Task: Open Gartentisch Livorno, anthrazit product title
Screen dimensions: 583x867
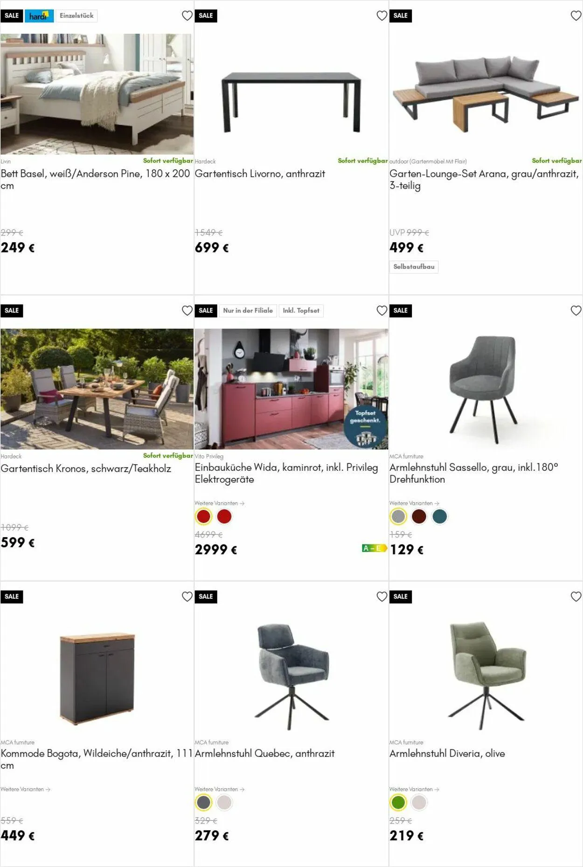Action: [x=260, y=174]
